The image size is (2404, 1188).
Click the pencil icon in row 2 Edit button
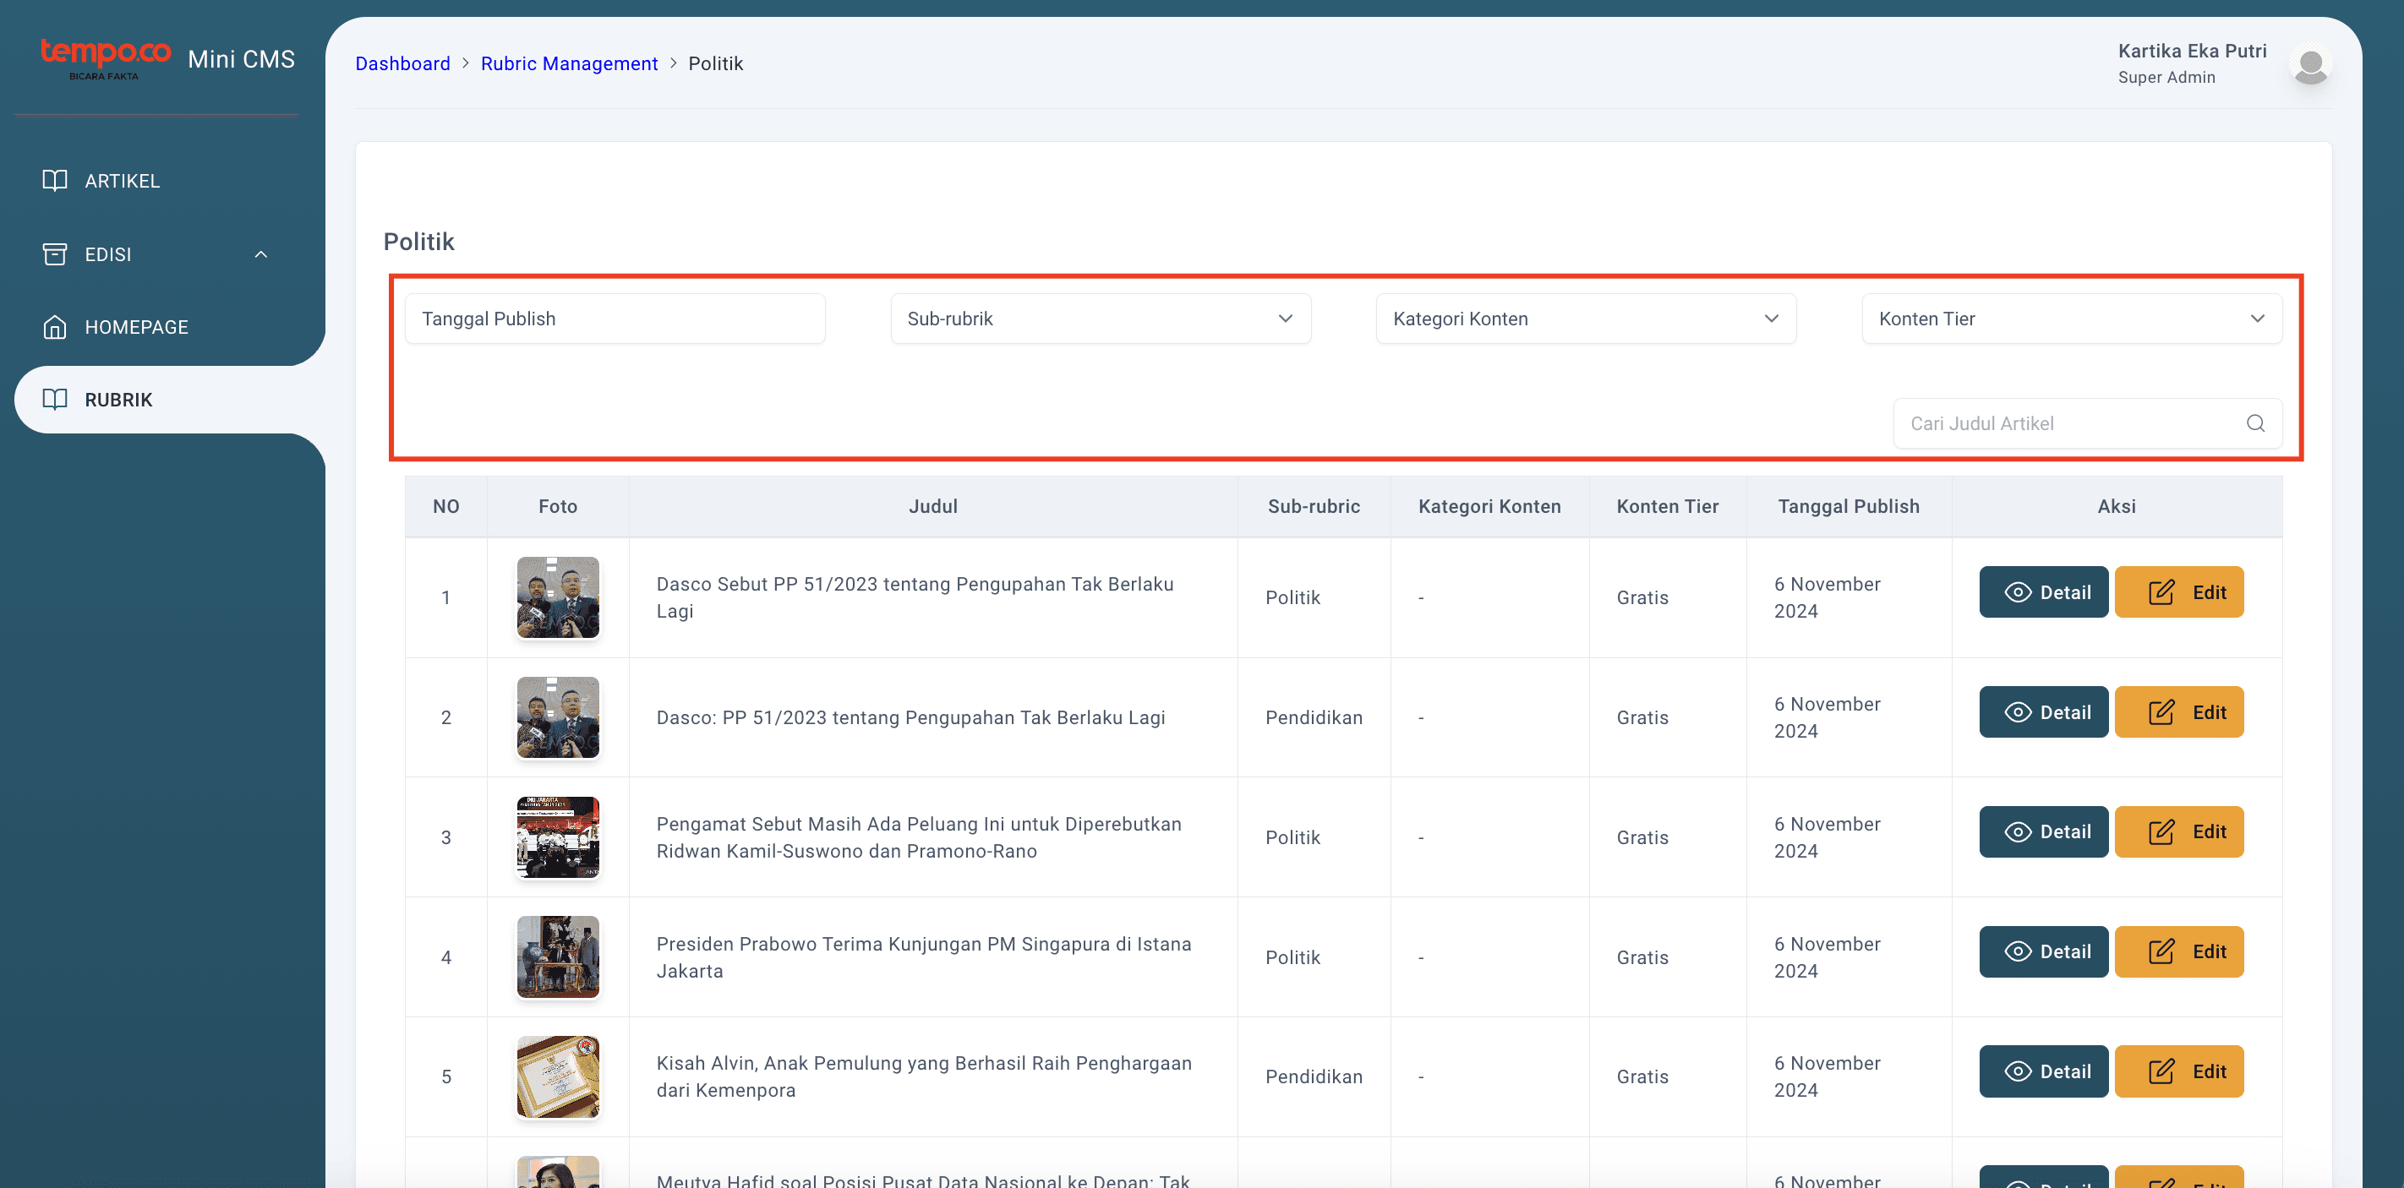2161,712
